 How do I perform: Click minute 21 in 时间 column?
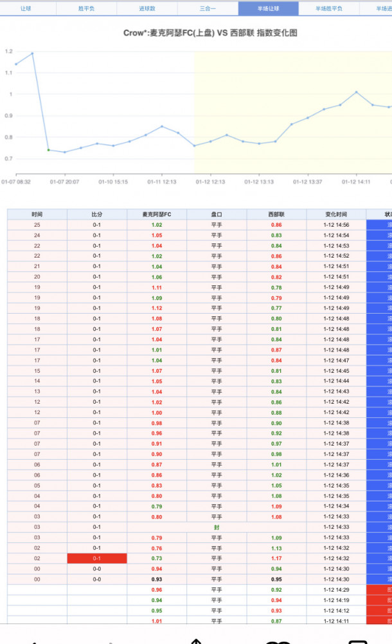pyautogui.click(x=37, y=267)
